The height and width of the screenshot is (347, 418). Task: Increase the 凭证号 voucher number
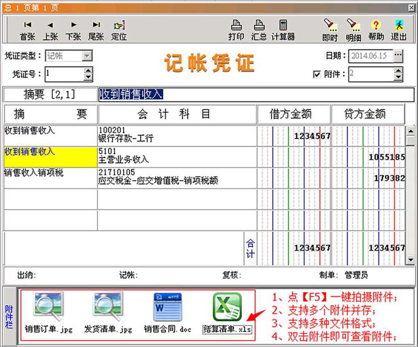tap(88, 71)
